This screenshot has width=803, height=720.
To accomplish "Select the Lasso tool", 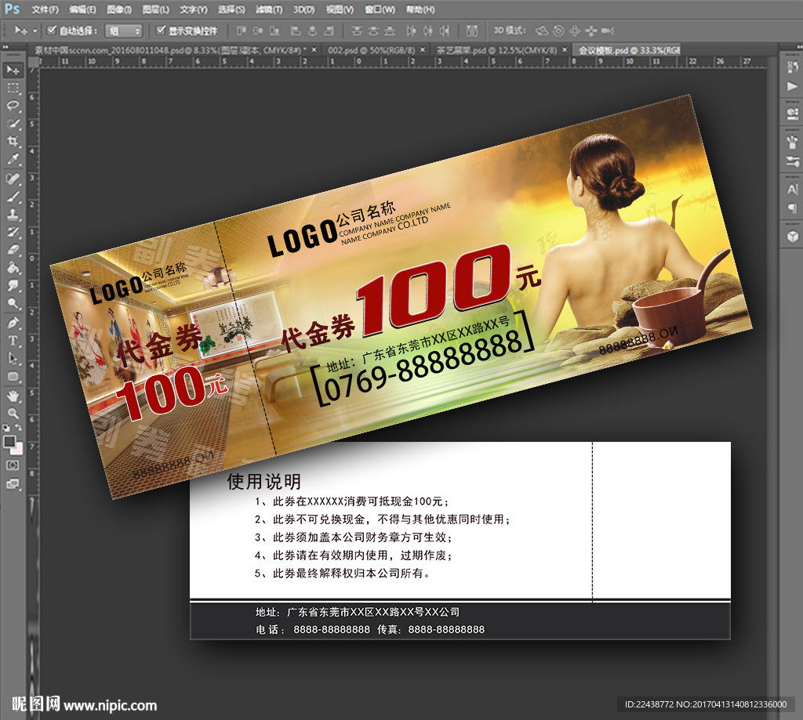I will (13, 105).
